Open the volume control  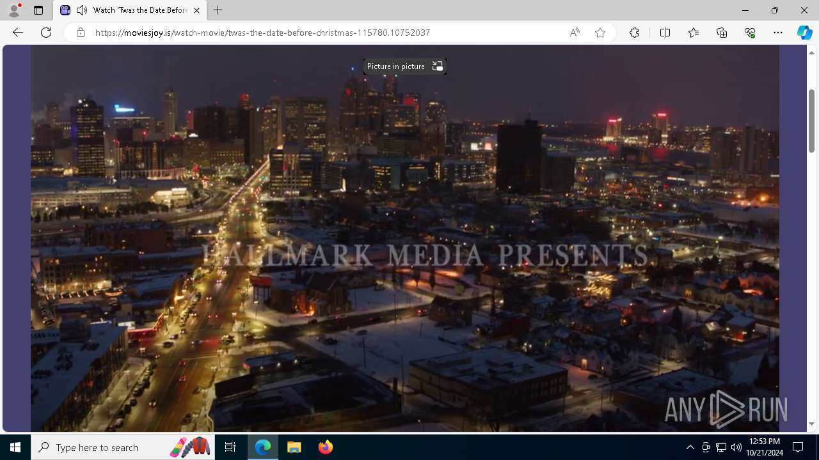[736, 447]
